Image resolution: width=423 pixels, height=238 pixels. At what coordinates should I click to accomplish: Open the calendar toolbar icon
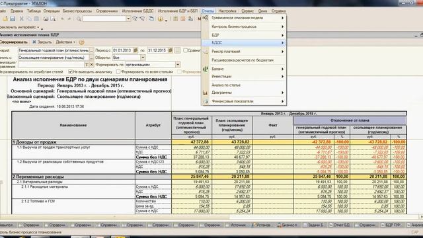pyautogui.click(x=183, y=19)
